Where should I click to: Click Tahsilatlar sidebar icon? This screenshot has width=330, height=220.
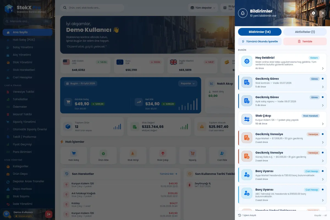[x=8, y=99]
